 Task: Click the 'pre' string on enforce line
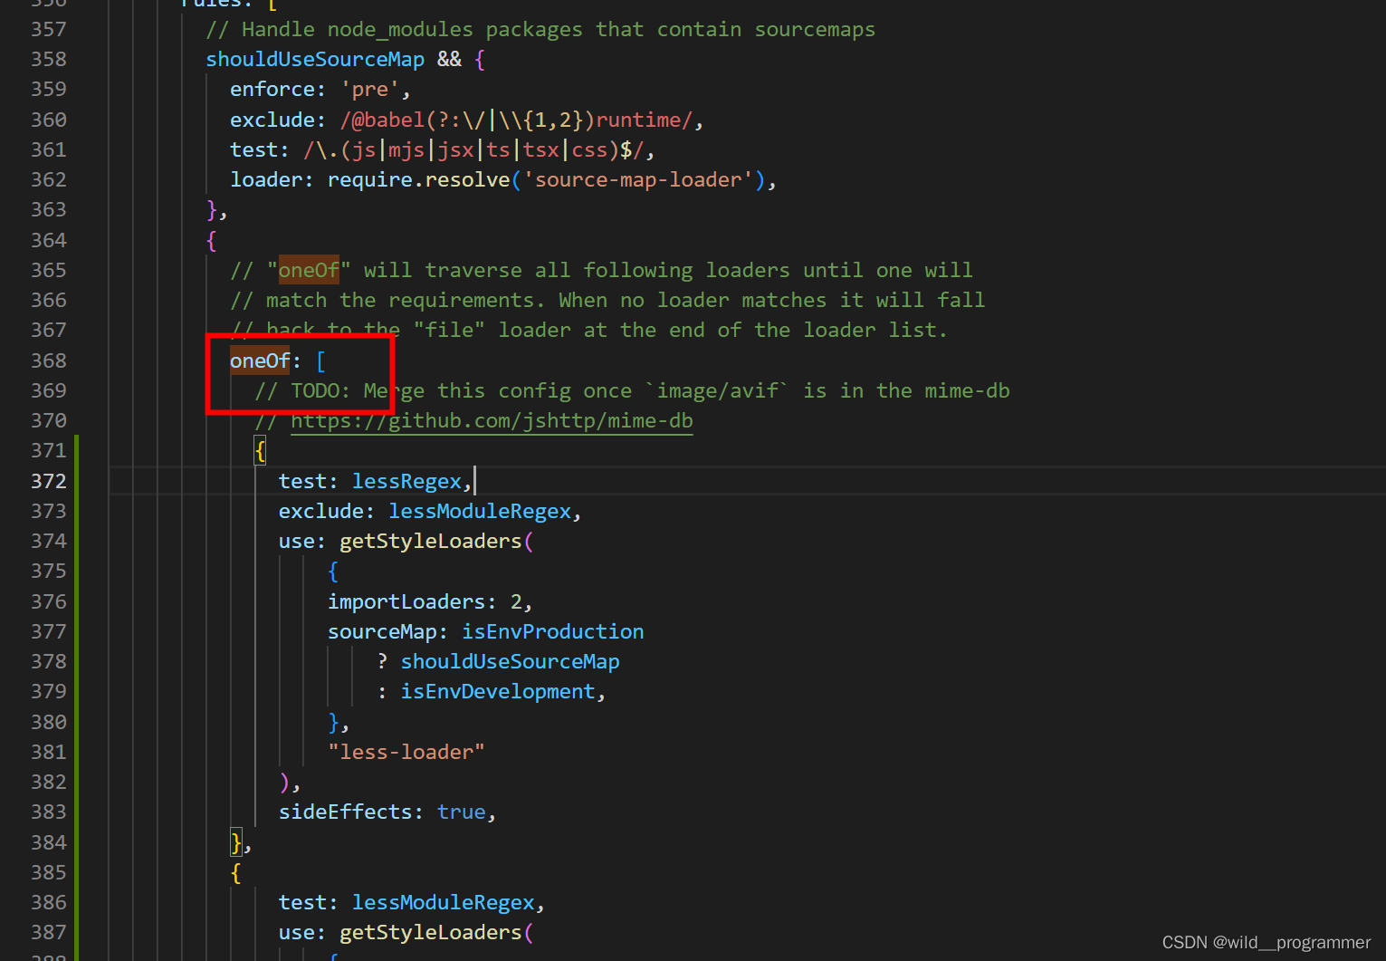[369, 89]
